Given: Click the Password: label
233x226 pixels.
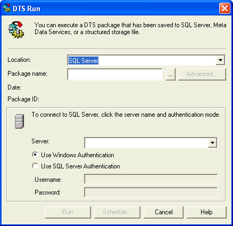Looking at the screenshot, I should [47, 192].
